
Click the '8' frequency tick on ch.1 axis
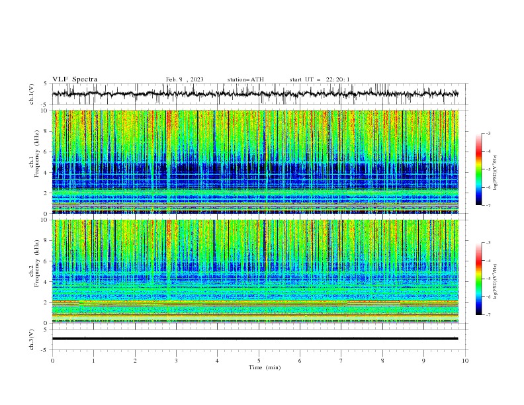[x=46, y=131]
